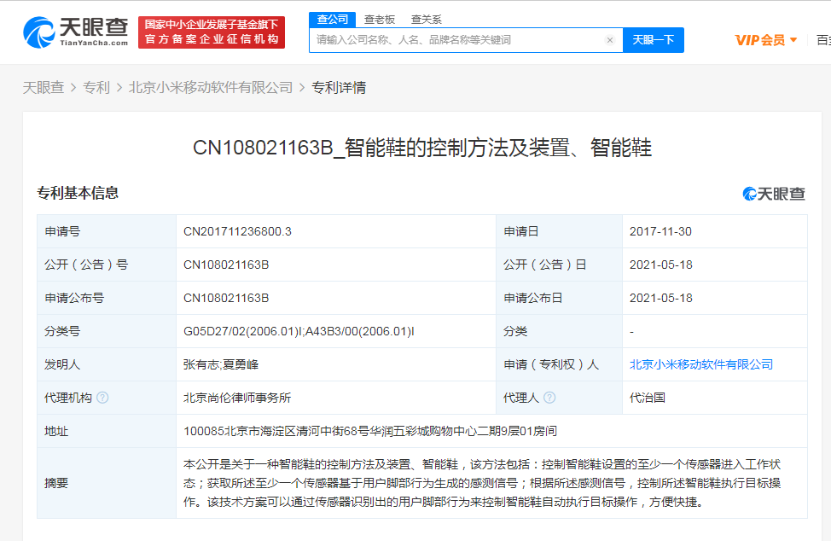
Task: Go to 专利 breadcrumb link
Action: [x=96, y=87]
